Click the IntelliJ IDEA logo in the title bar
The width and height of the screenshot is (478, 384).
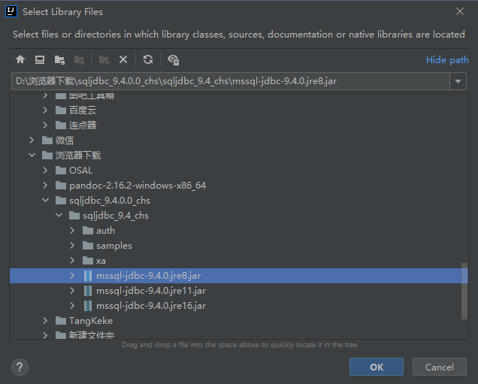(11, 11)
